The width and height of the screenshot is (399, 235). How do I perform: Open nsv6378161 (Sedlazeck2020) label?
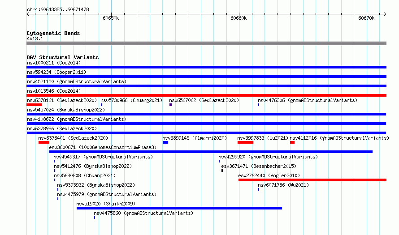pos(62,100)
